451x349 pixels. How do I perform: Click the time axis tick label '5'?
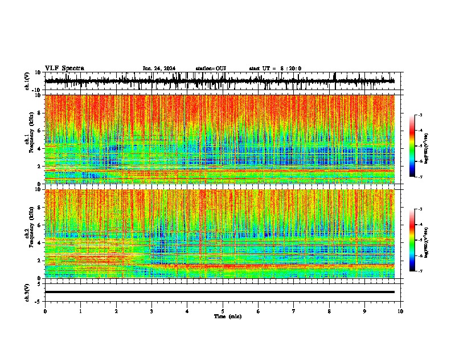click(223, 311)
